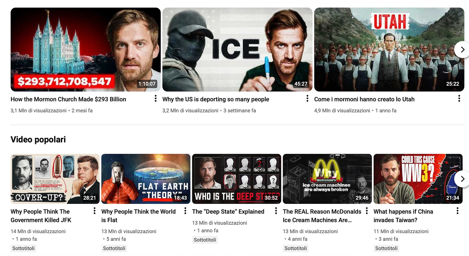Click '3,2 Mln di visualizzazioni' text

(190, 110)
